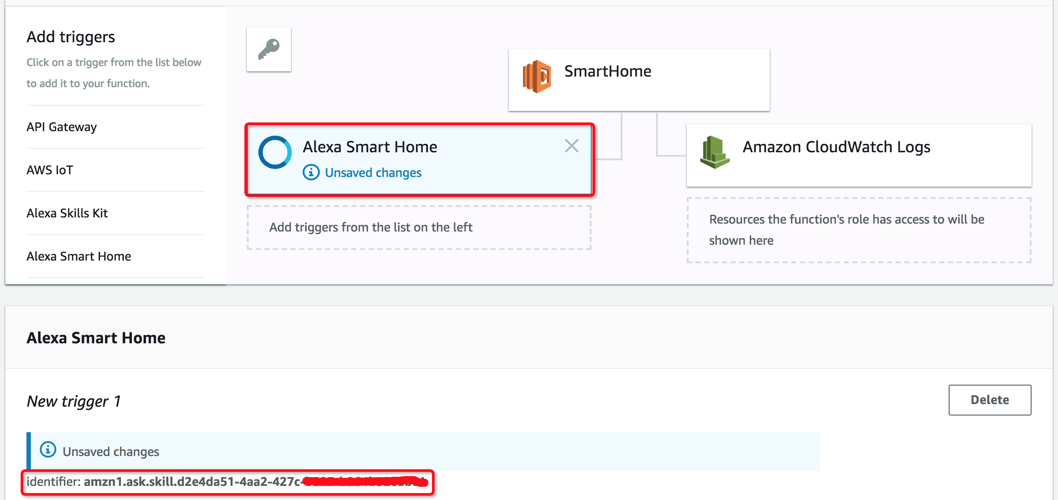
Task: Open the Amazon CloudWatch Logs resource box
Action: (x=859, y=155)
